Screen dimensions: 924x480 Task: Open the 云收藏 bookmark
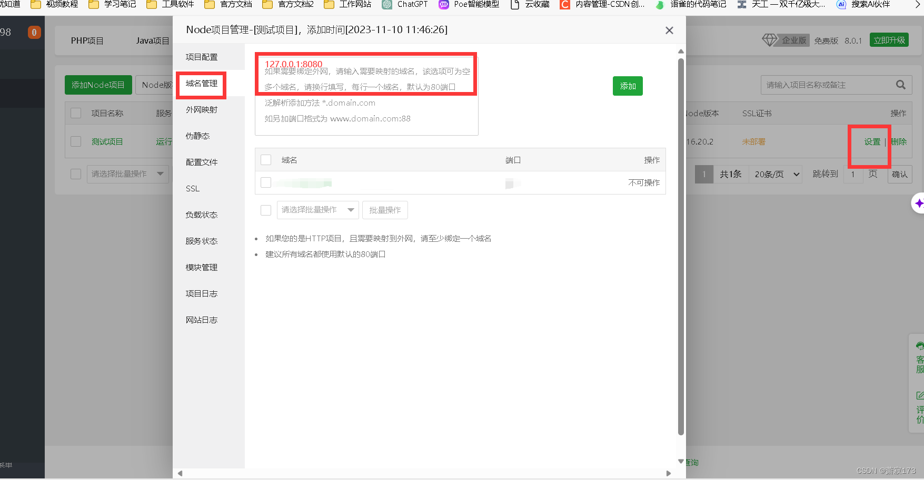(x=530, y=4)
